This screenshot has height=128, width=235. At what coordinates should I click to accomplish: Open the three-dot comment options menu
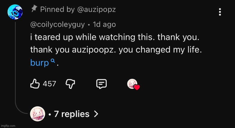tap(220, 12)
